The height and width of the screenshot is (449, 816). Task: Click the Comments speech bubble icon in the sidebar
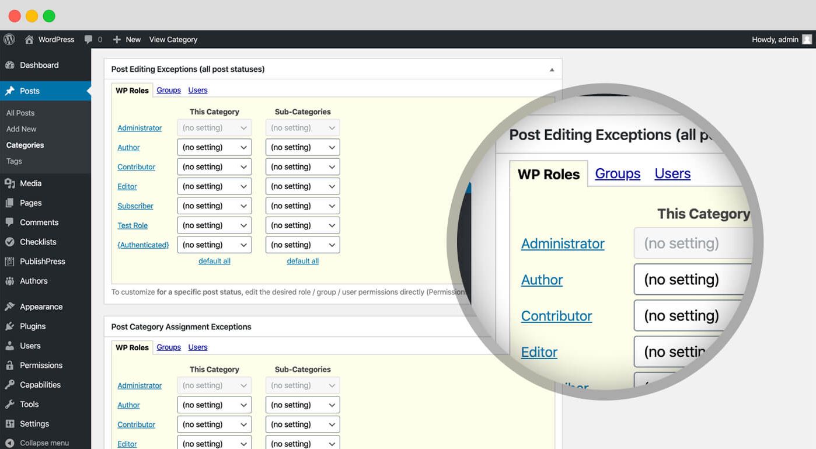10,222
